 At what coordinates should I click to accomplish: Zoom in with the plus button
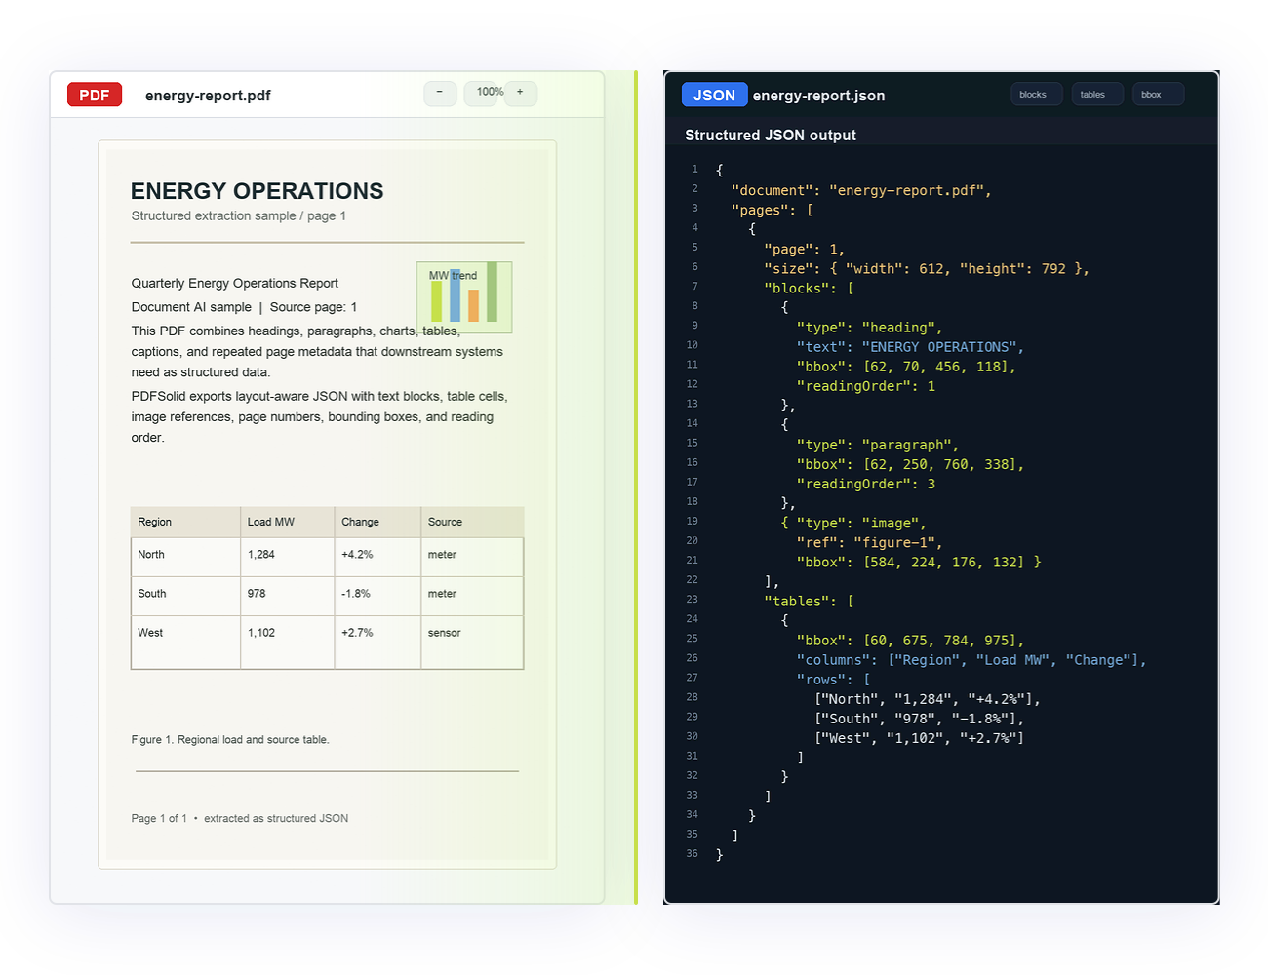pos(520,93)
